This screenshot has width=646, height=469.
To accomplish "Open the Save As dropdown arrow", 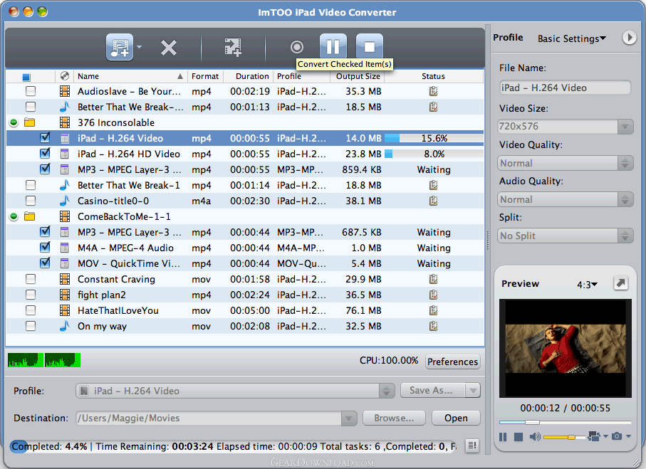I will (x=473, y=390).
